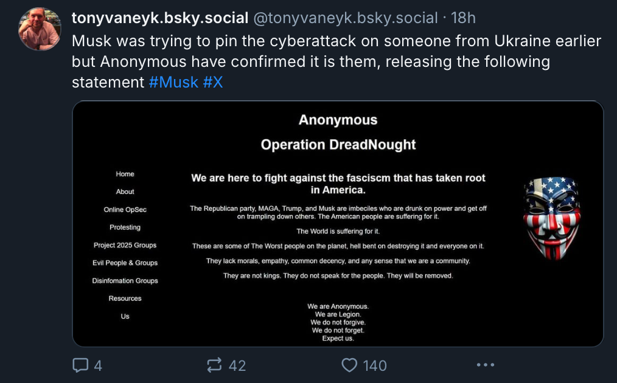
Task: Click the Us sidebar link
Action: click(124, 316)
